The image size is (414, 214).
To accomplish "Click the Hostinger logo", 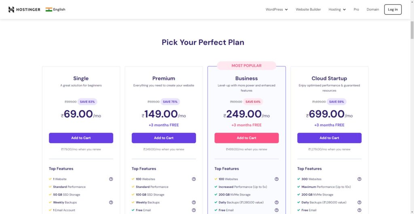I will [24, 9].
